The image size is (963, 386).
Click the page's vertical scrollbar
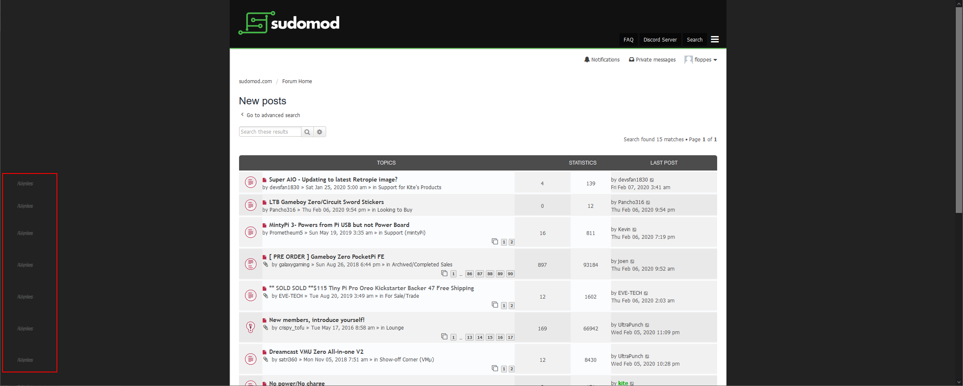[959, 110]
